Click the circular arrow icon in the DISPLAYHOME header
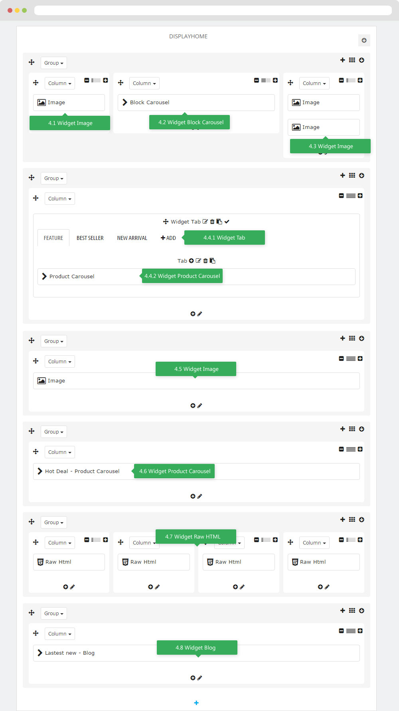Screen dimensions: 399x711 coord(364,40)
